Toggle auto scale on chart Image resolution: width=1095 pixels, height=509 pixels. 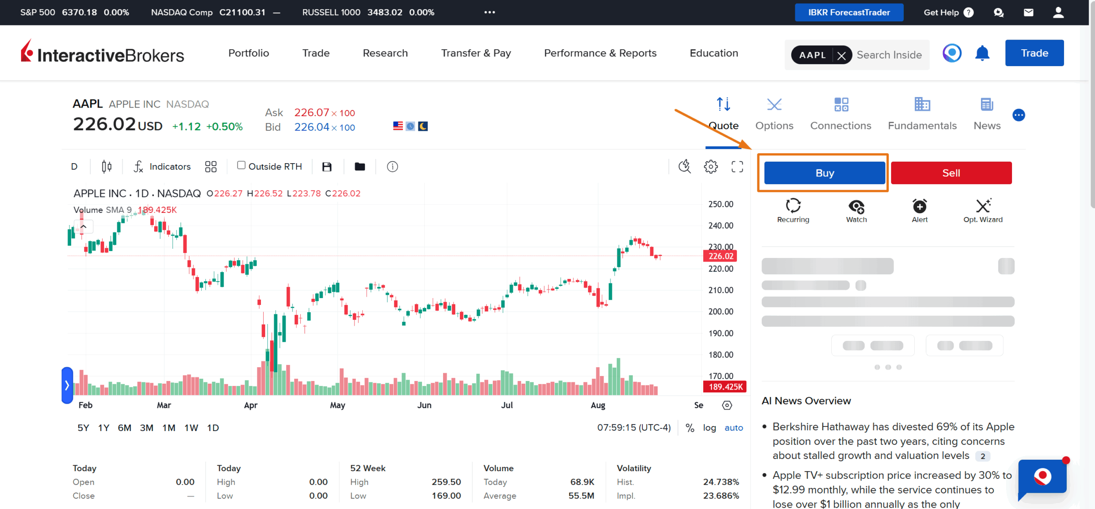pos(734,428)
